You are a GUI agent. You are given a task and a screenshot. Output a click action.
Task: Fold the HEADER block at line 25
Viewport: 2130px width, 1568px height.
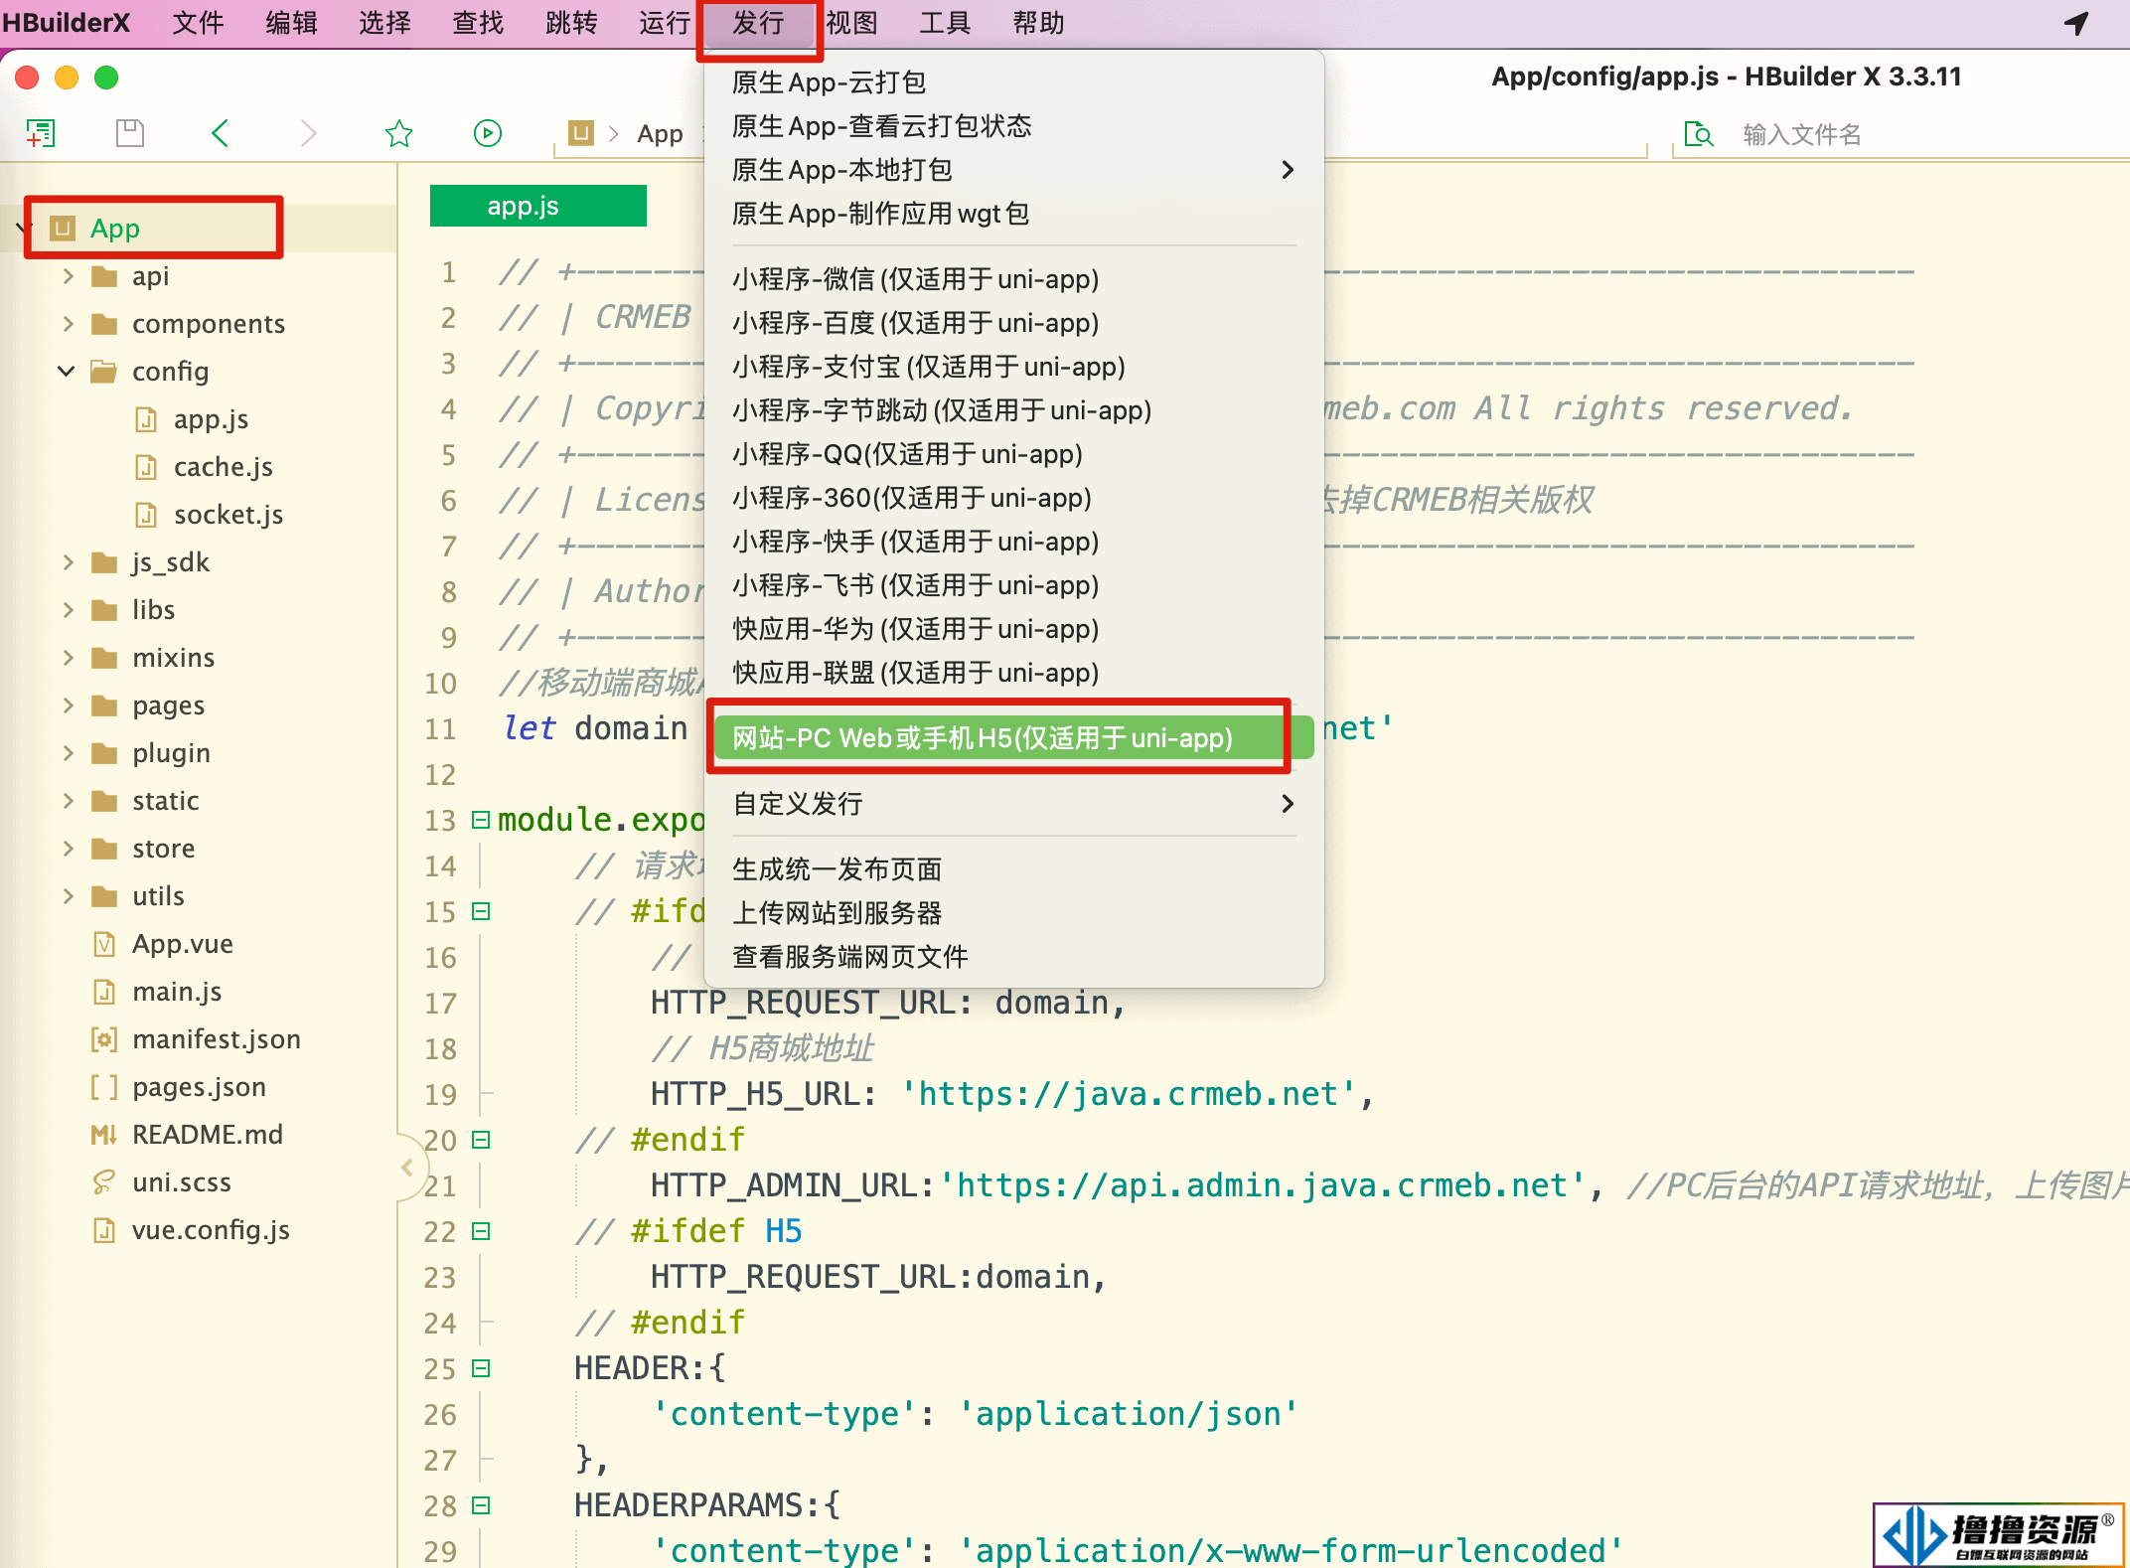click(x=481, y=1368)
